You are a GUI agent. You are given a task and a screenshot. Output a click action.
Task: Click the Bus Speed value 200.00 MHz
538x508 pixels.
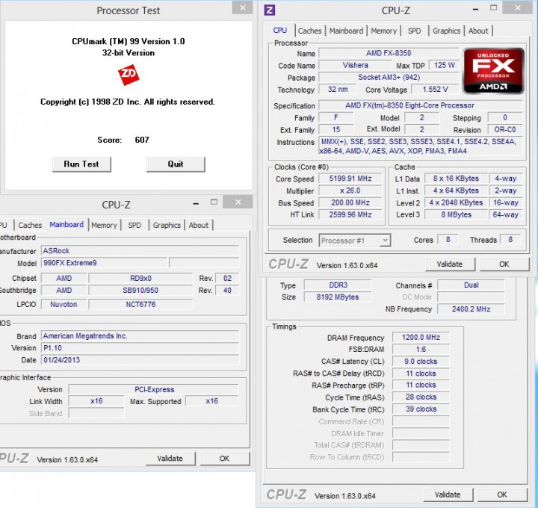click(350, 202)
